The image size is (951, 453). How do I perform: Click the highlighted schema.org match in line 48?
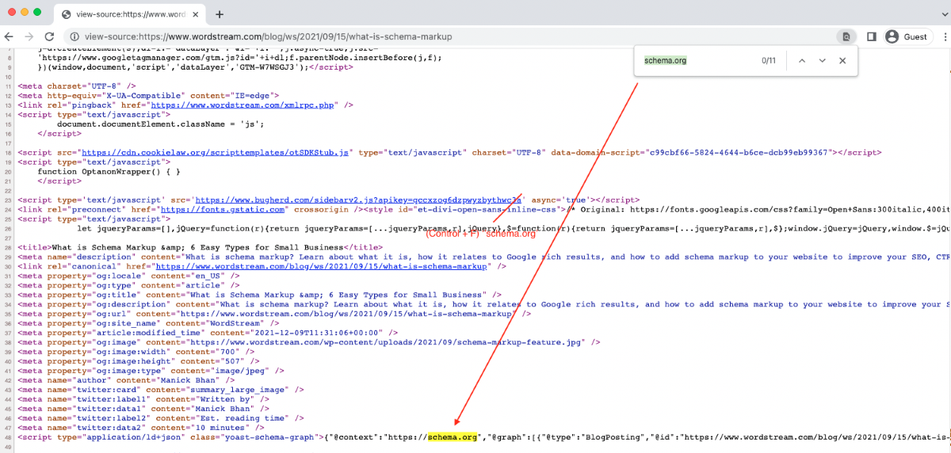453,437
